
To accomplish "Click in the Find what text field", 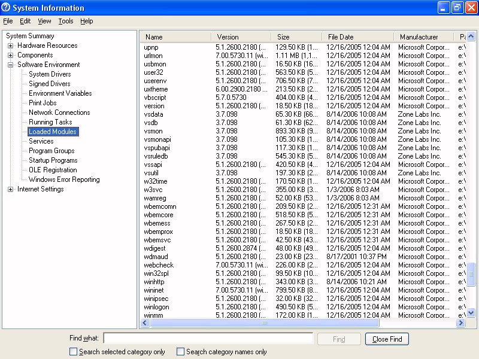I will click(x=208, y=339).
